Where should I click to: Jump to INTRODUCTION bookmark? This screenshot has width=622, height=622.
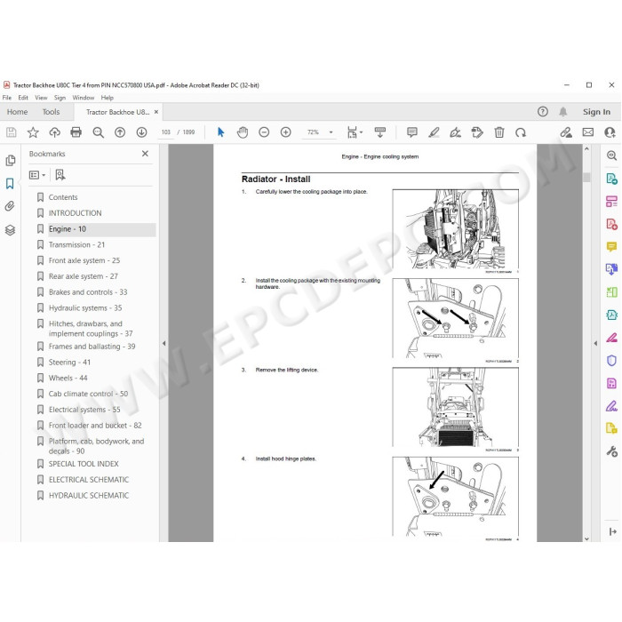click(75, 213)
